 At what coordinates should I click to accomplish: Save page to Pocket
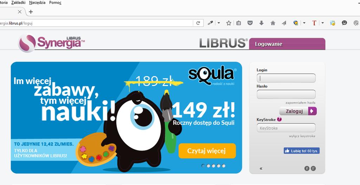coord(250,23)
